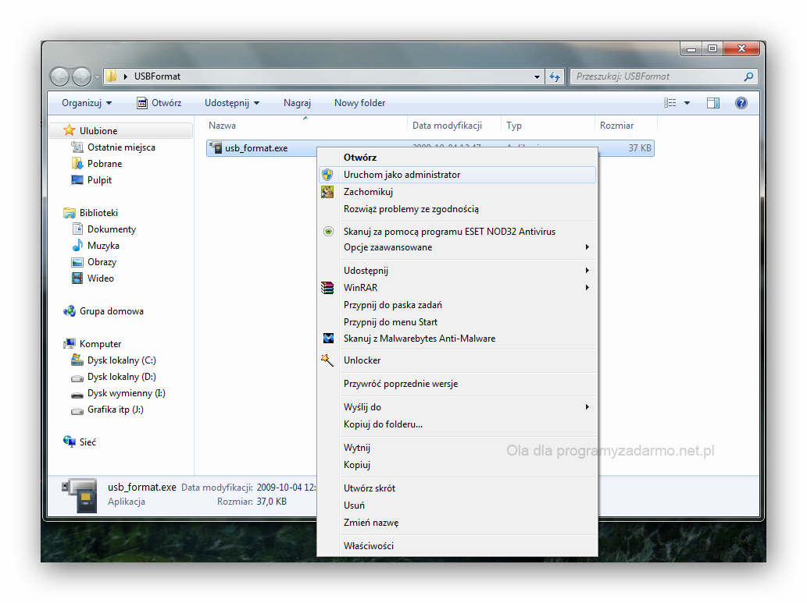Select Przypnij do menu Start
Viewport: 807px width, 603px height.
pyautogui.click(x=457, y=322)
